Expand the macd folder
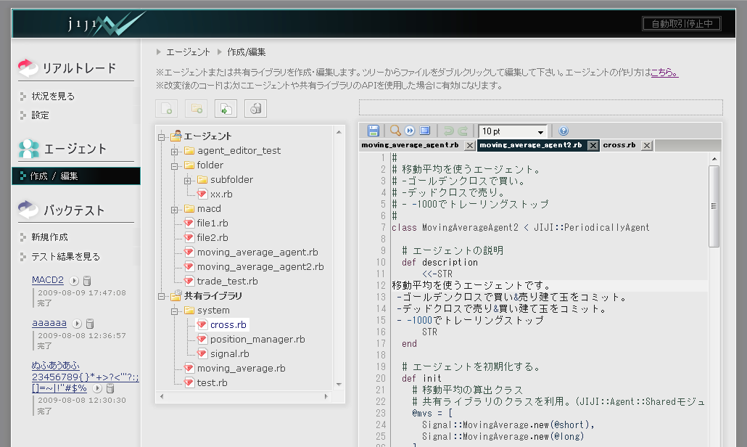 (x=174, y=210)
